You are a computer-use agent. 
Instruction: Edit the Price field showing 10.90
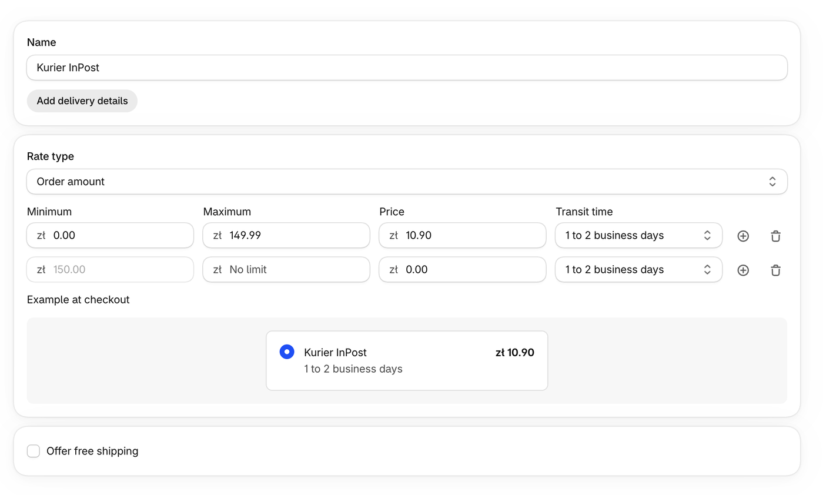tap(463, 235)
